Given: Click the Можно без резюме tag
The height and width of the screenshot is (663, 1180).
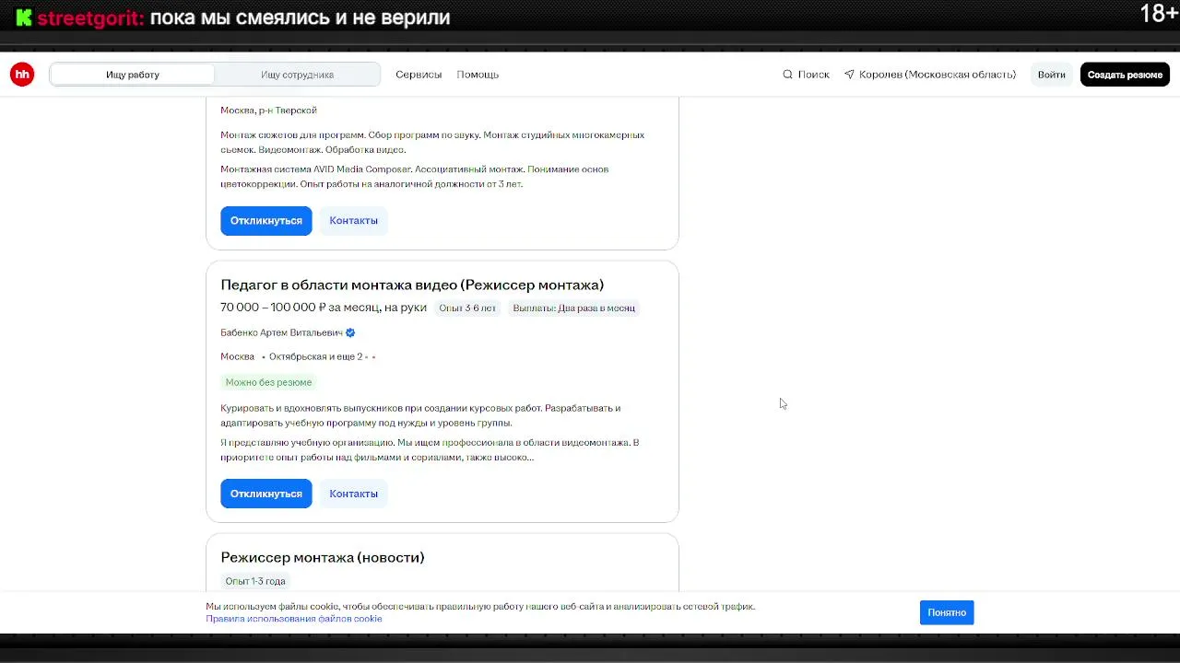Looking at the screenshot, I should click(268, 382).
